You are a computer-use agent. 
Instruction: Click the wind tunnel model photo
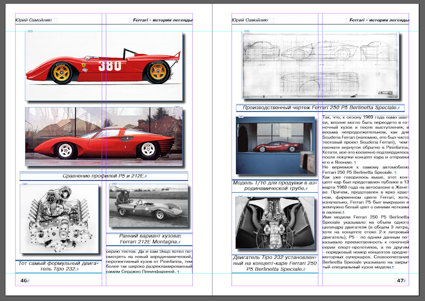275,145
